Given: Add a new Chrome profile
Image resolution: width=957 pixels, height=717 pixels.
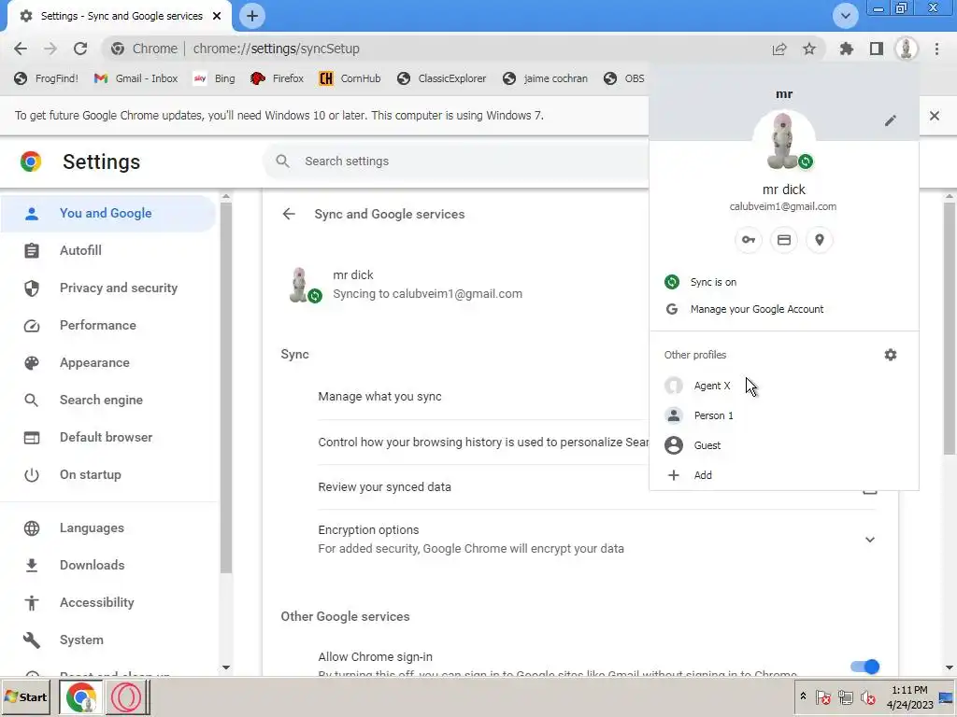Looking at the screenshot, I should click(x=784, y=475).
